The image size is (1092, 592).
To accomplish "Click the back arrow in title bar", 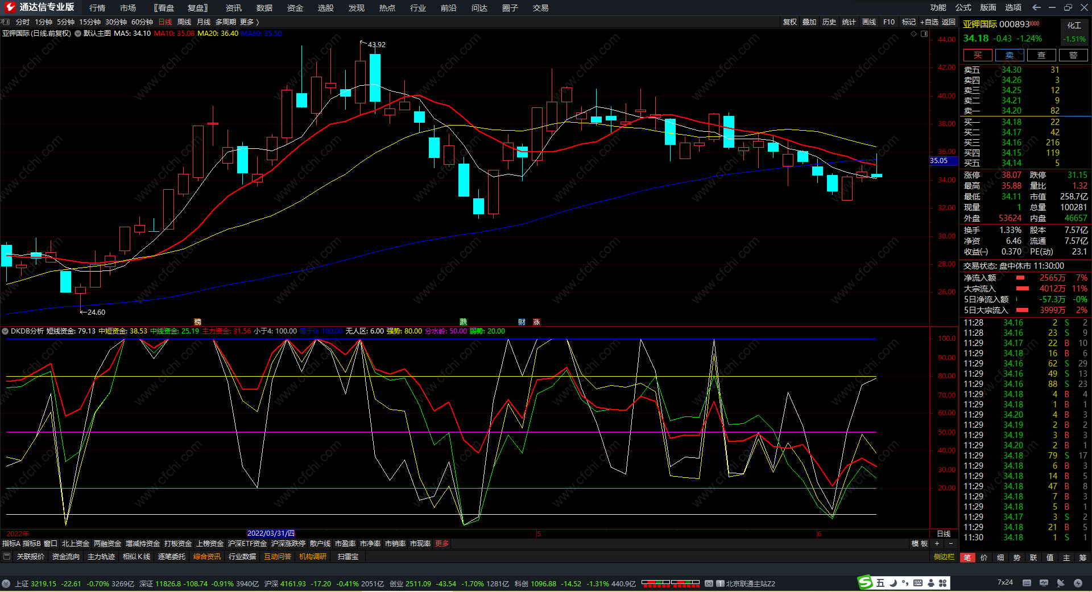I will click(1036, 7).
